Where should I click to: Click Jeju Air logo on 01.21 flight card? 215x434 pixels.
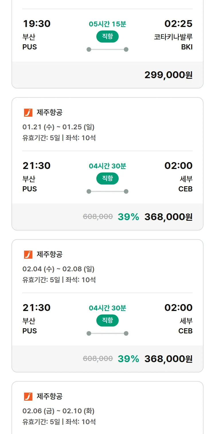coord(28,113)
